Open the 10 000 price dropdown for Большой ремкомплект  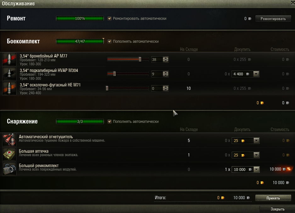(x=246, y=169)
